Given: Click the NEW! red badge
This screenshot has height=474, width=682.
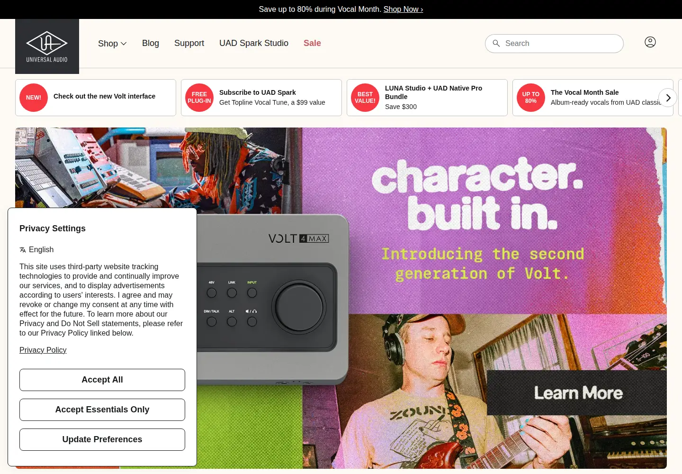Looking at the screenshot, I should [34, 98].
